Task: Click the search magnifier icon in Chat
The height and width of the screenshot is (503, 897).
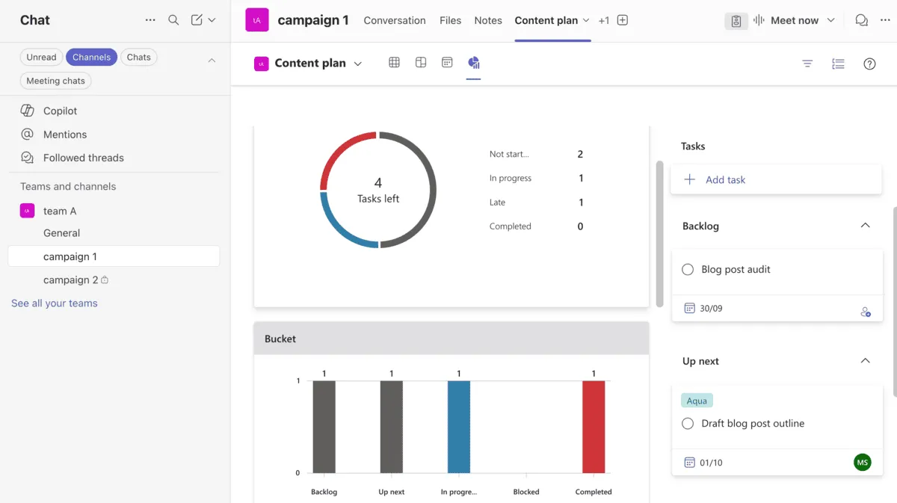Action: coord(173,20)
